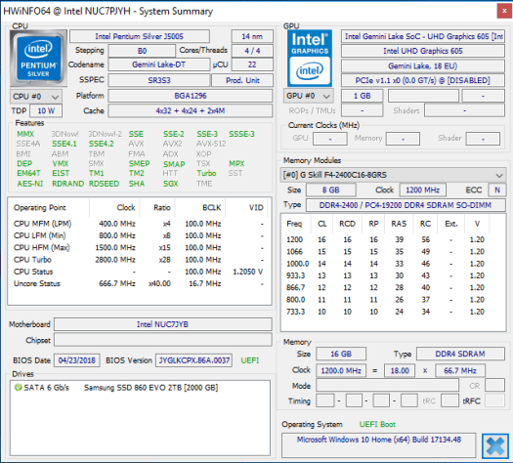Click the Intel Pentium Silver CPU logo

38,59
